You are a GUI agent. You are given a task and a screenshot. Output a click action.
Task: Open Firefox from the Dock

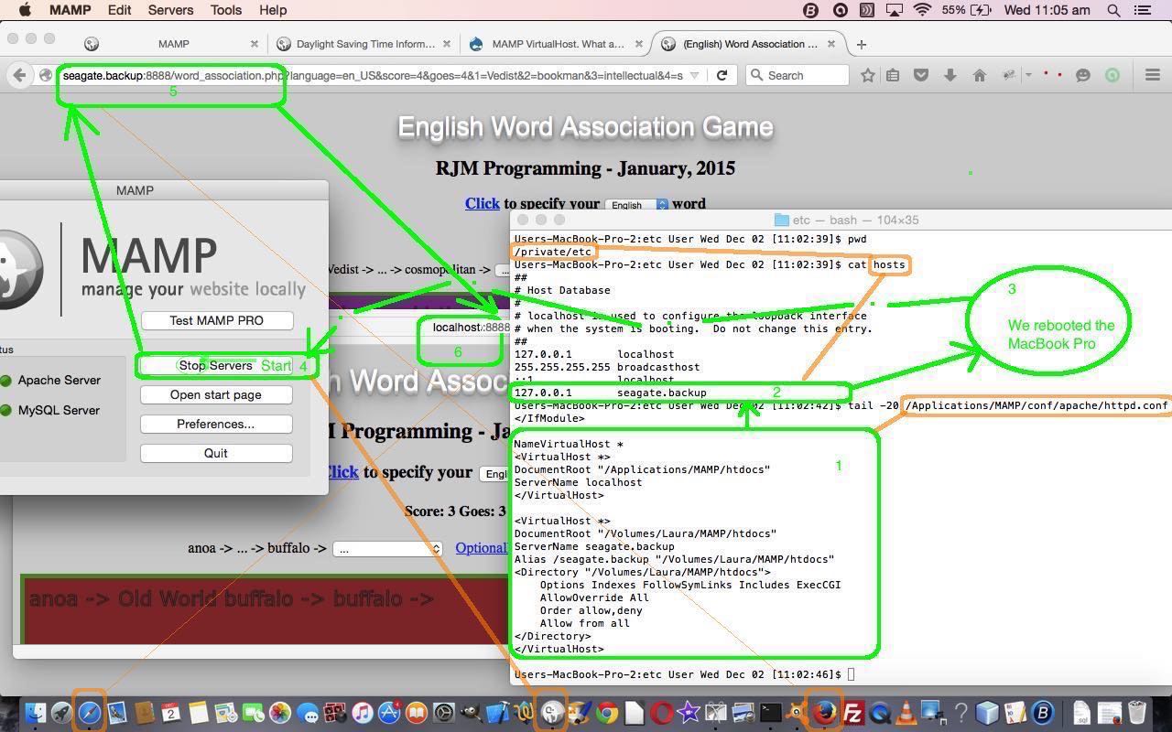click(825, 713)
